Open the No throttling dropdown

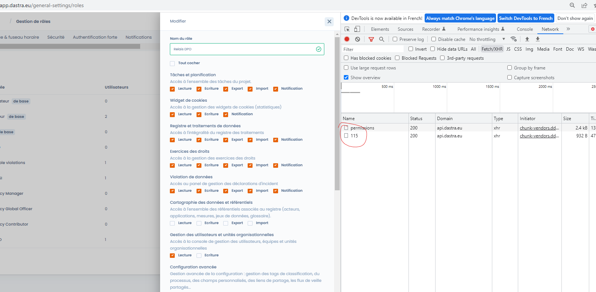click(x=487, y=39)
